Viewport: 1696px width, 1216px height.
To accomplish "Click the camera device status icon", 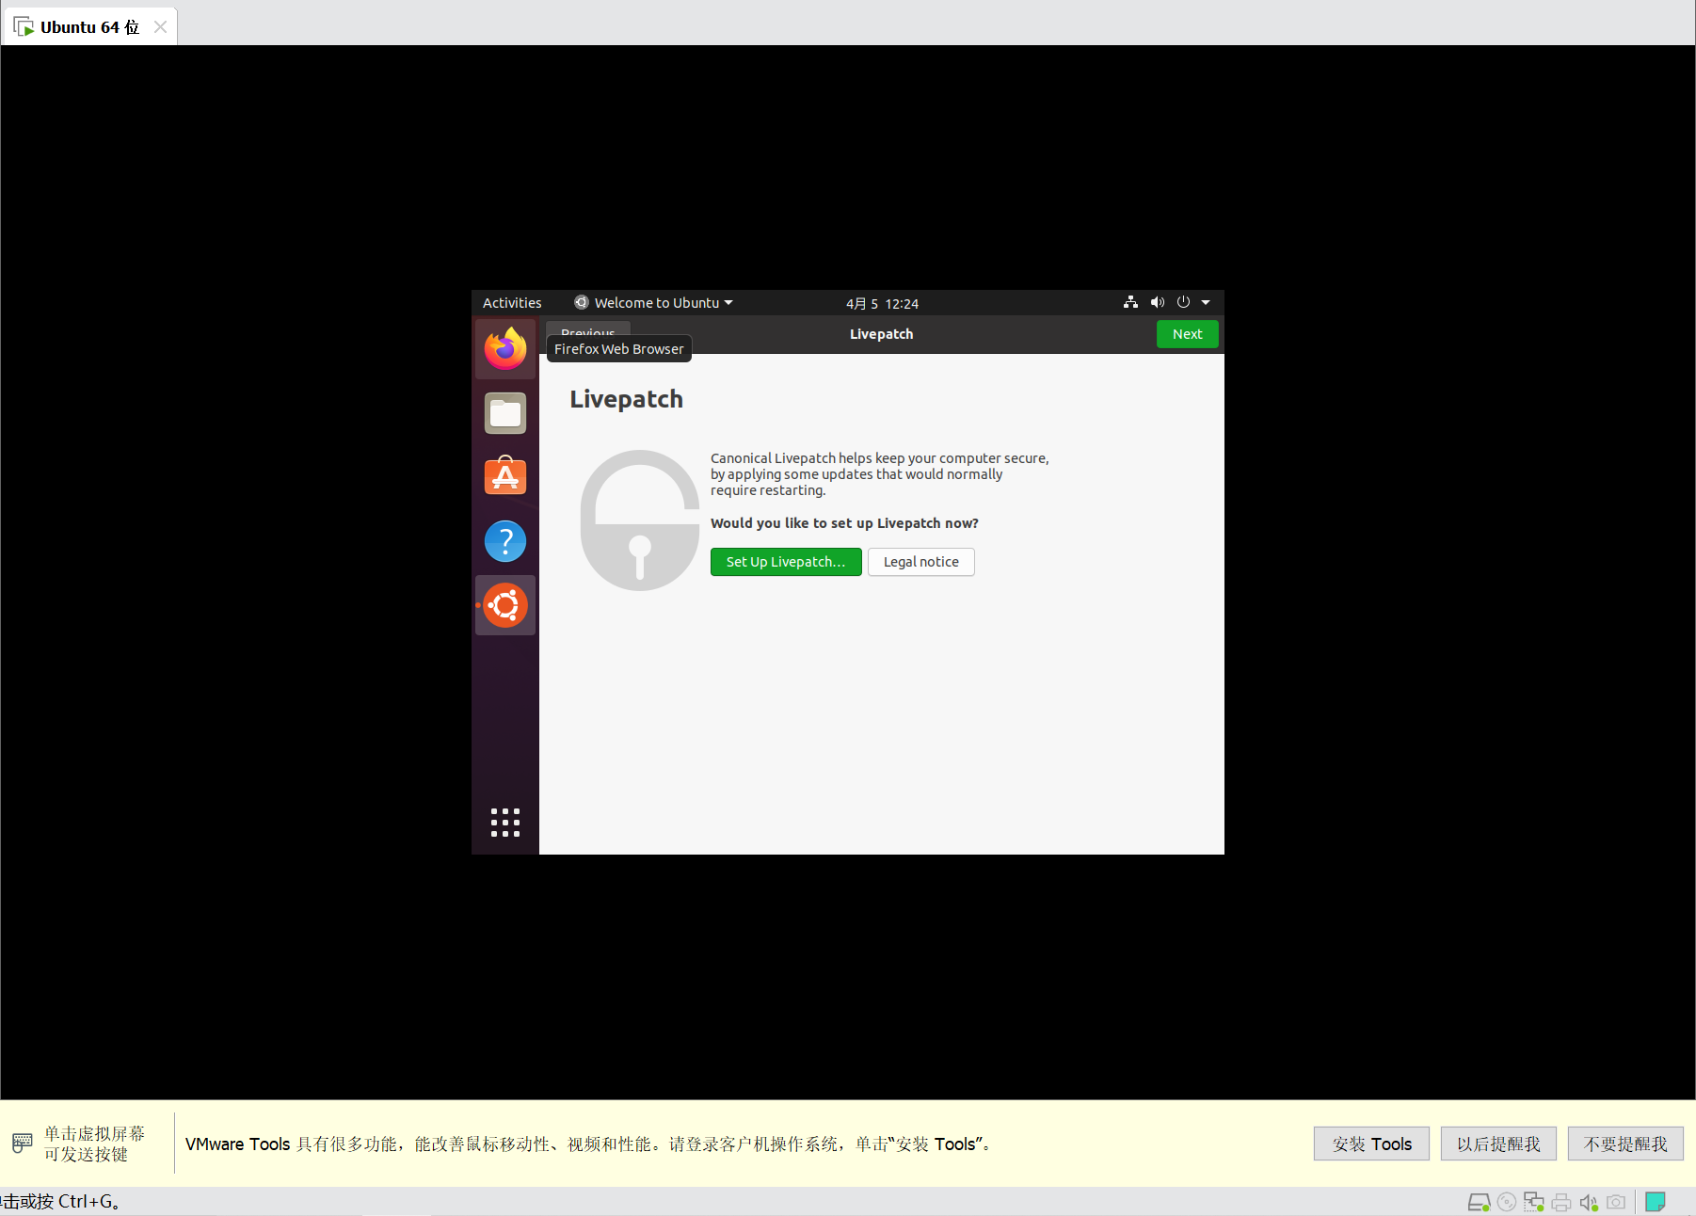I will [x=1616, y=1202].
